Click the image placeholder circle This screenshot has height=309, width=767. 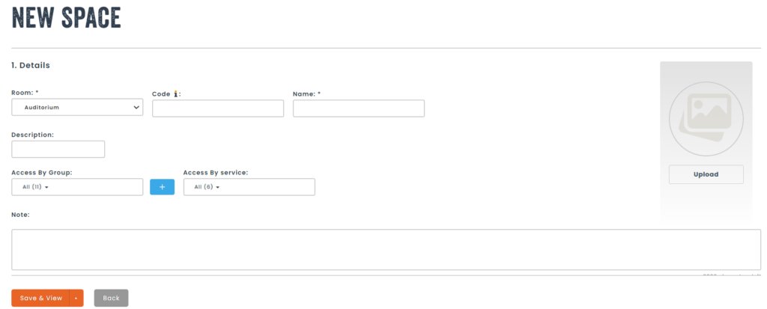[x=706, y=119]
